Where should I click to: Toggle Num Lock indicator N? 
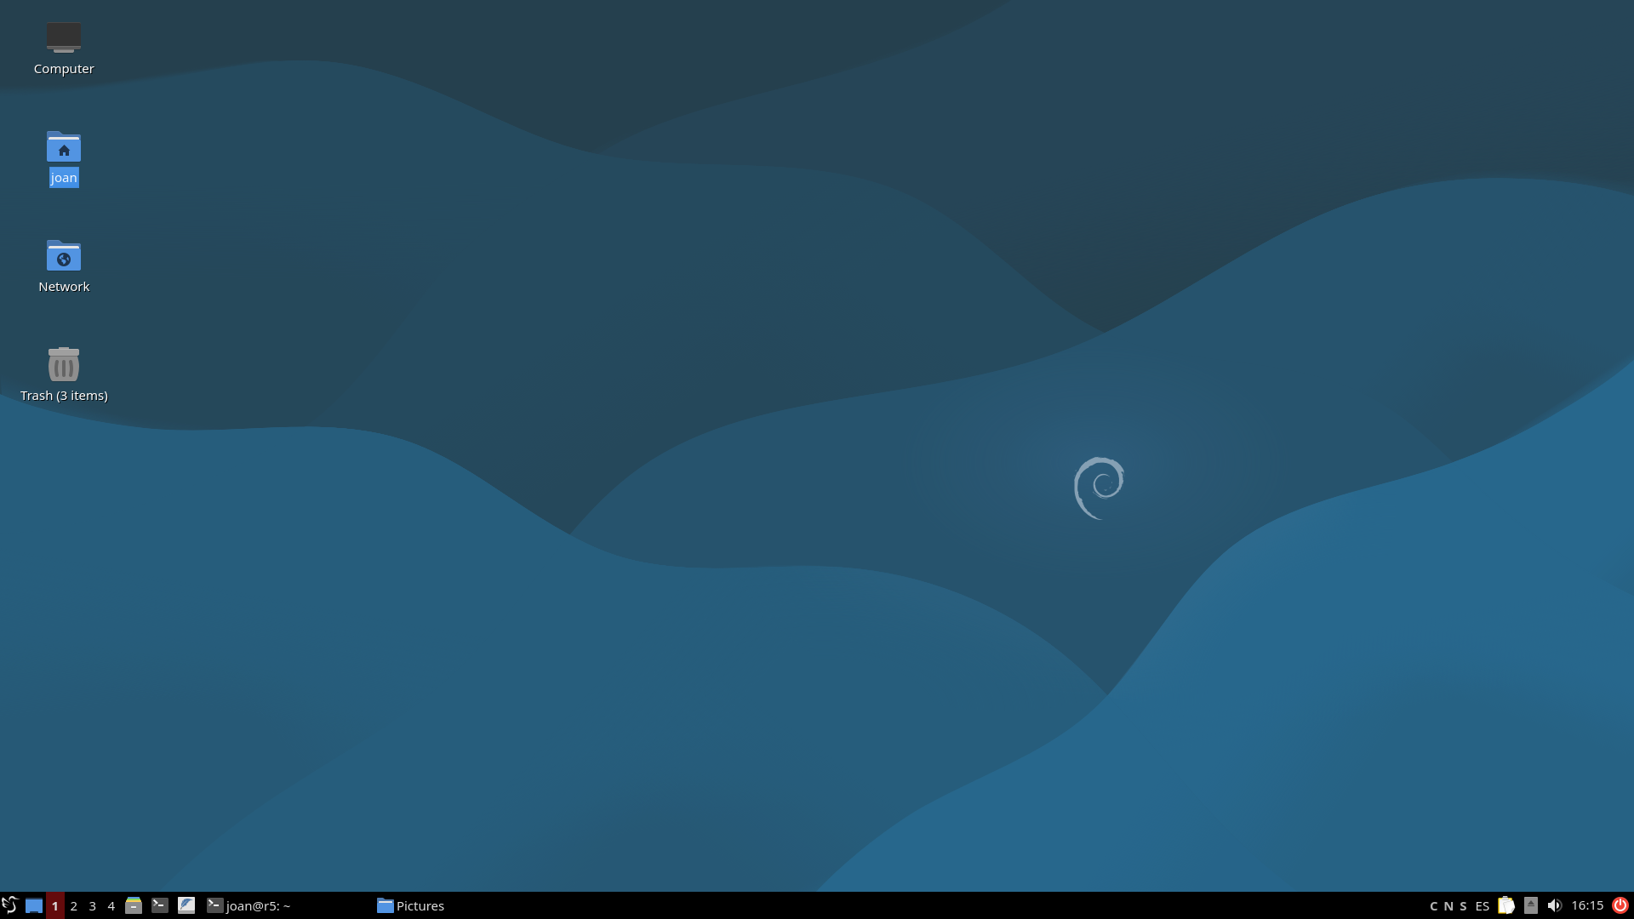[x=1448, y=905]
